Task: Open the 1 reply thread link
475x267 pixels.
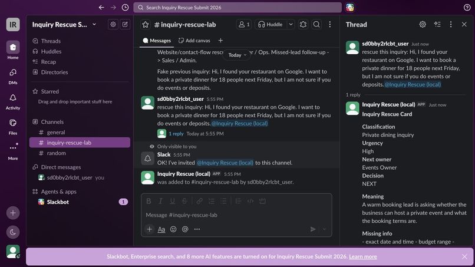Action: (176, 133)
